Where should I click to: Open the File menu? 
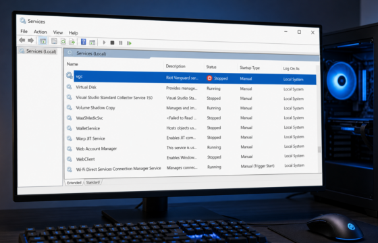pos(24,31)
